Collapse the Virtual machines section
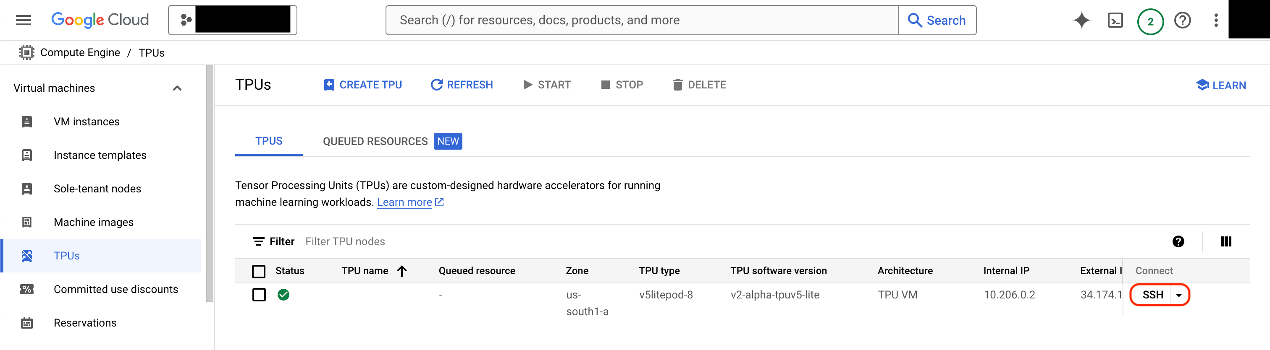 [177, 88]
